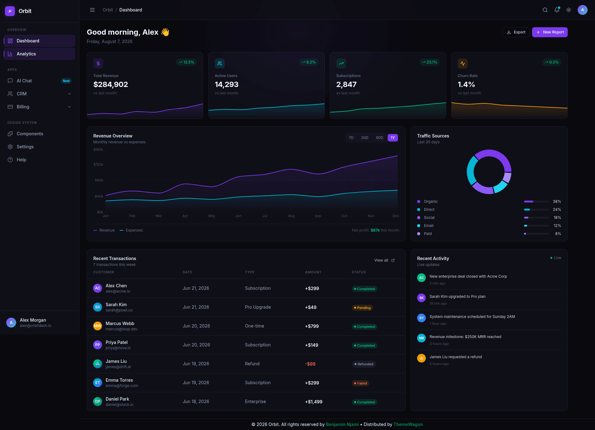Viewport: 595px width, 430px height.
Task: Expand the CRM menu chevron
Action: pyautogui.click(x=69, y=94)
